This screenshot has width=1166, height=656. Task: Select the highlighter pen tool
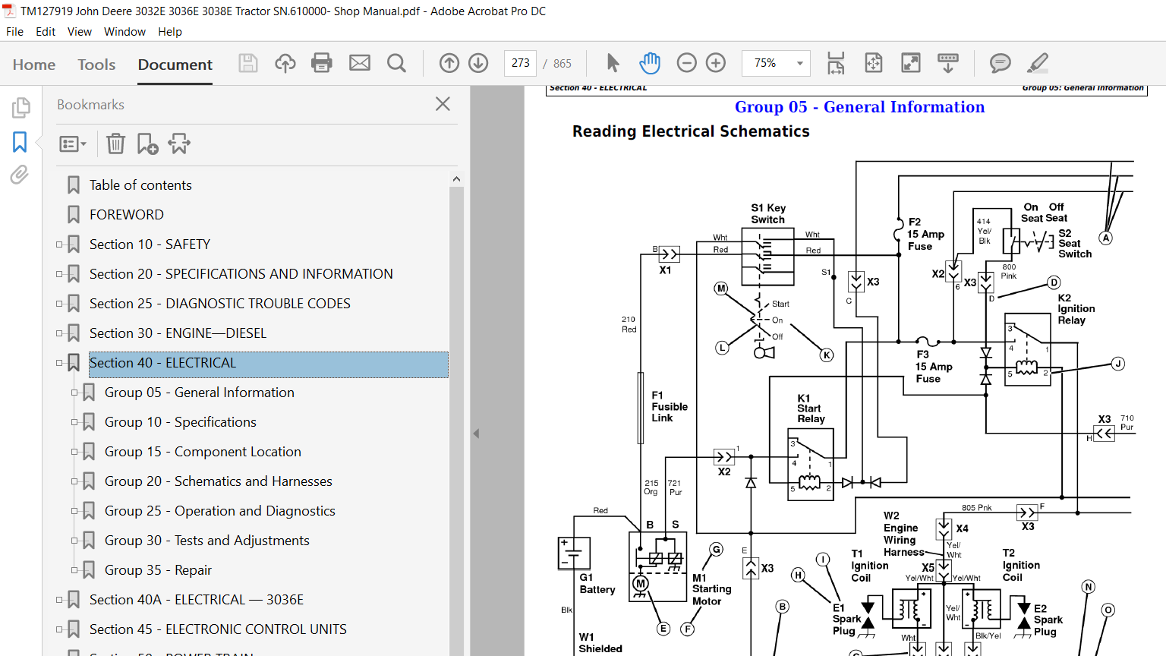[x=1038, y=63]
